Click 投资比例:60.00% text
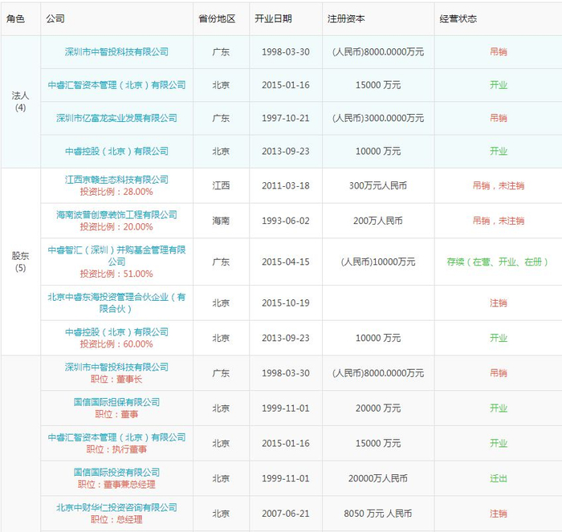The width and height of the screenshot is (562, 532). pos(116,344)
